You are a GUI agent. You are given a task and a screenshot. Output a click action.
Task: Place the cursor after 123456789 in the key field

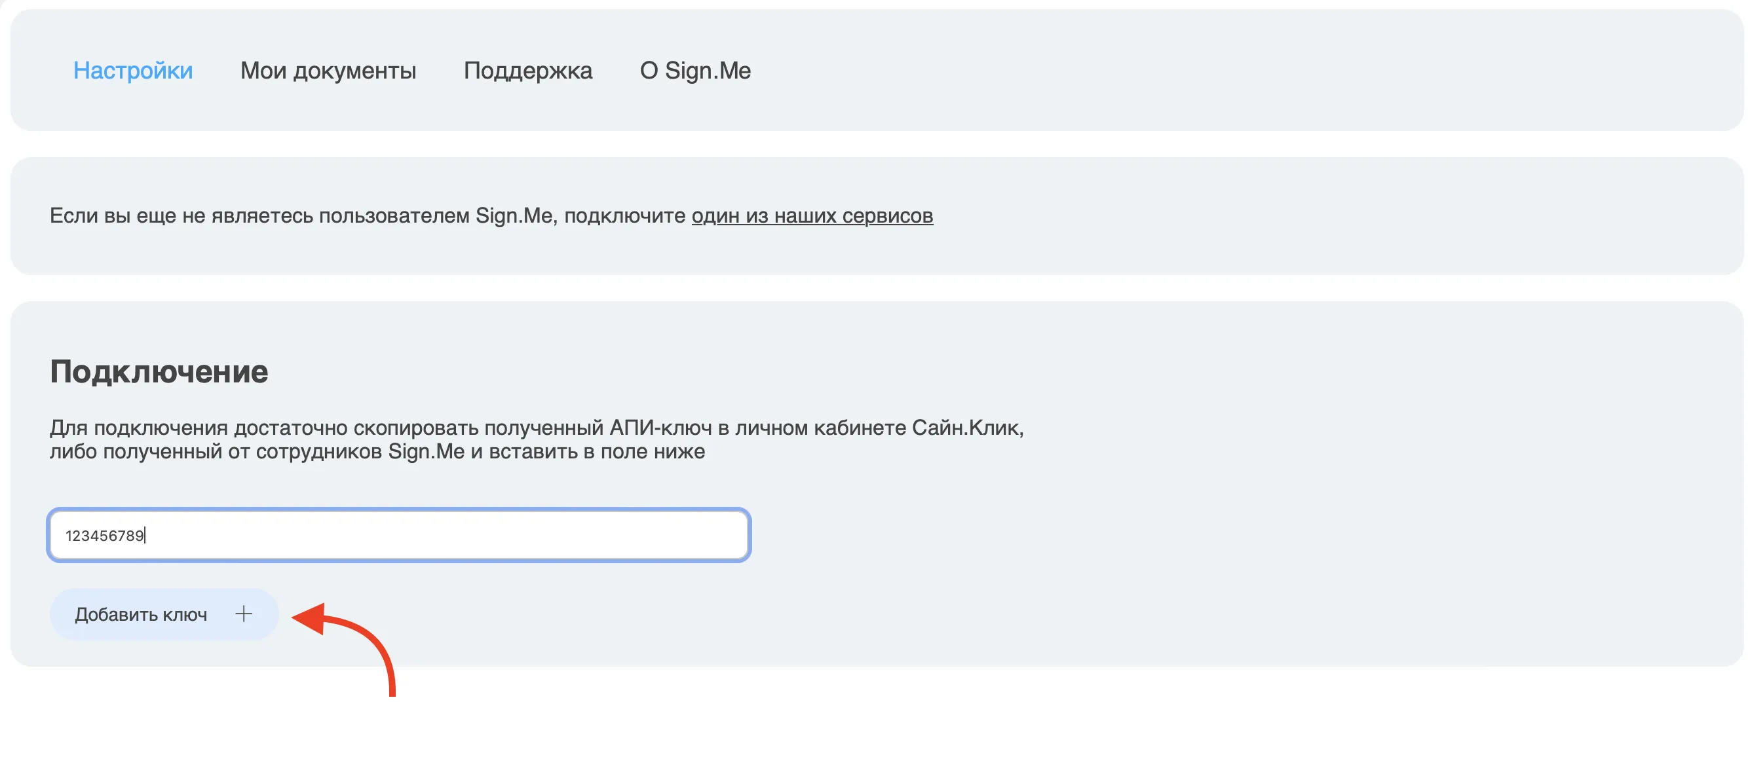click(x=145, y=536)
